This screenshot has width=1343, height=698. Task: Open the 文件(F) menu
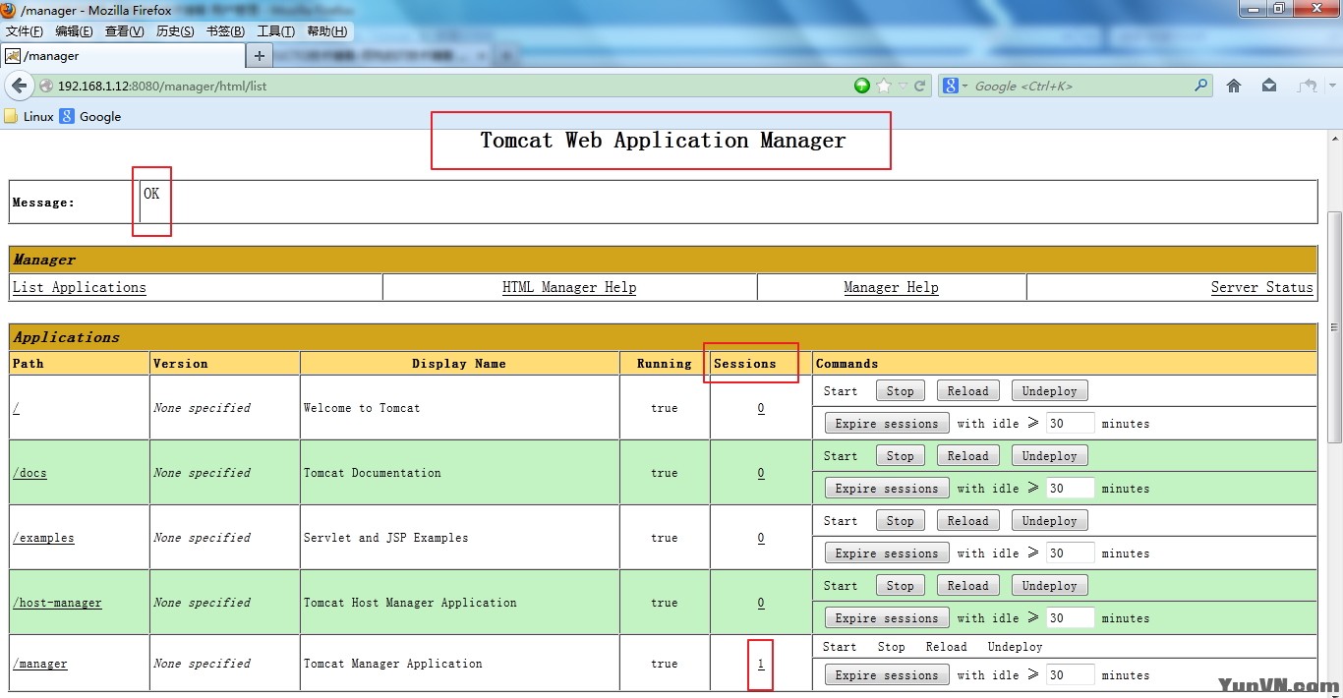[x=25, y=31]
